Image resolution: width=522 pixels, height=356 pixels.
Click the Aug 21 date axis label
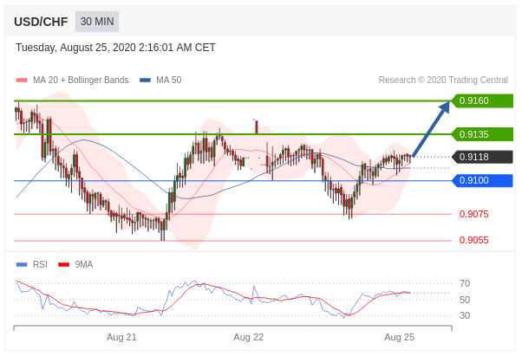click(x=121, y=338)
